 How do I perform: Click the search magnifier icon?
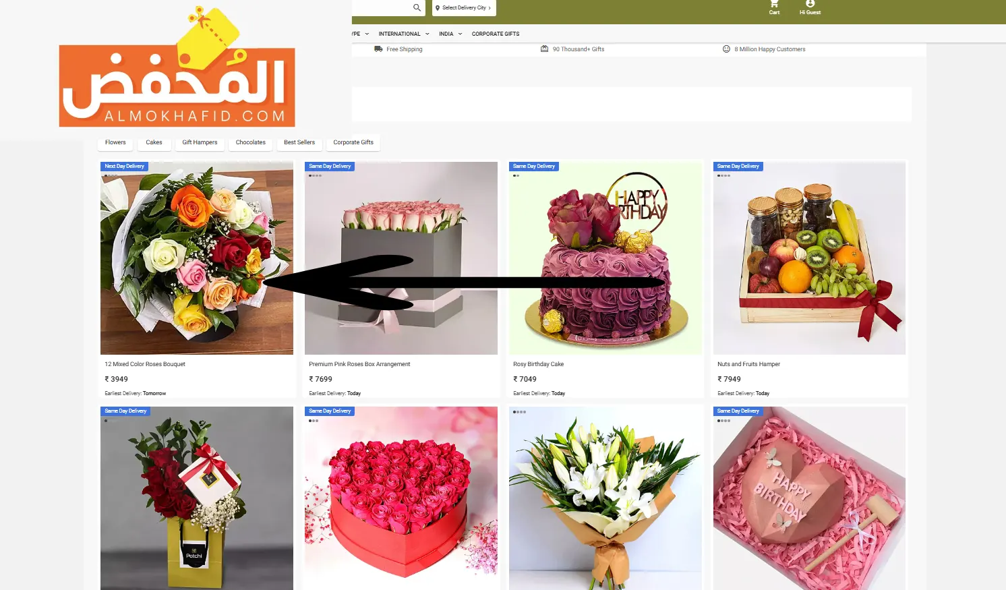417,7
